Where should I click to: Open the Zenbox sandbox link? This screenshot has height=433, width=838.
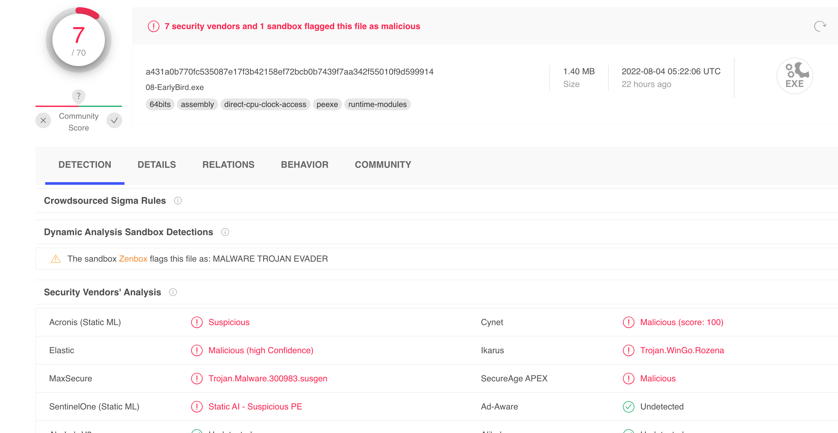point(133,259)
